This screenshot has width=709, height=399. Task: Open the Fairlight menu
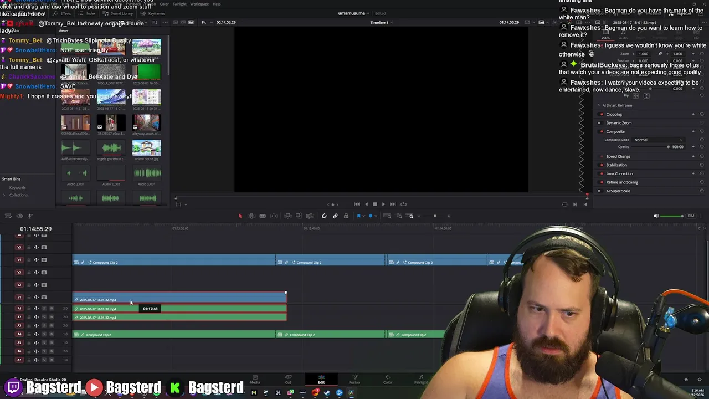[x=179, y=4]
